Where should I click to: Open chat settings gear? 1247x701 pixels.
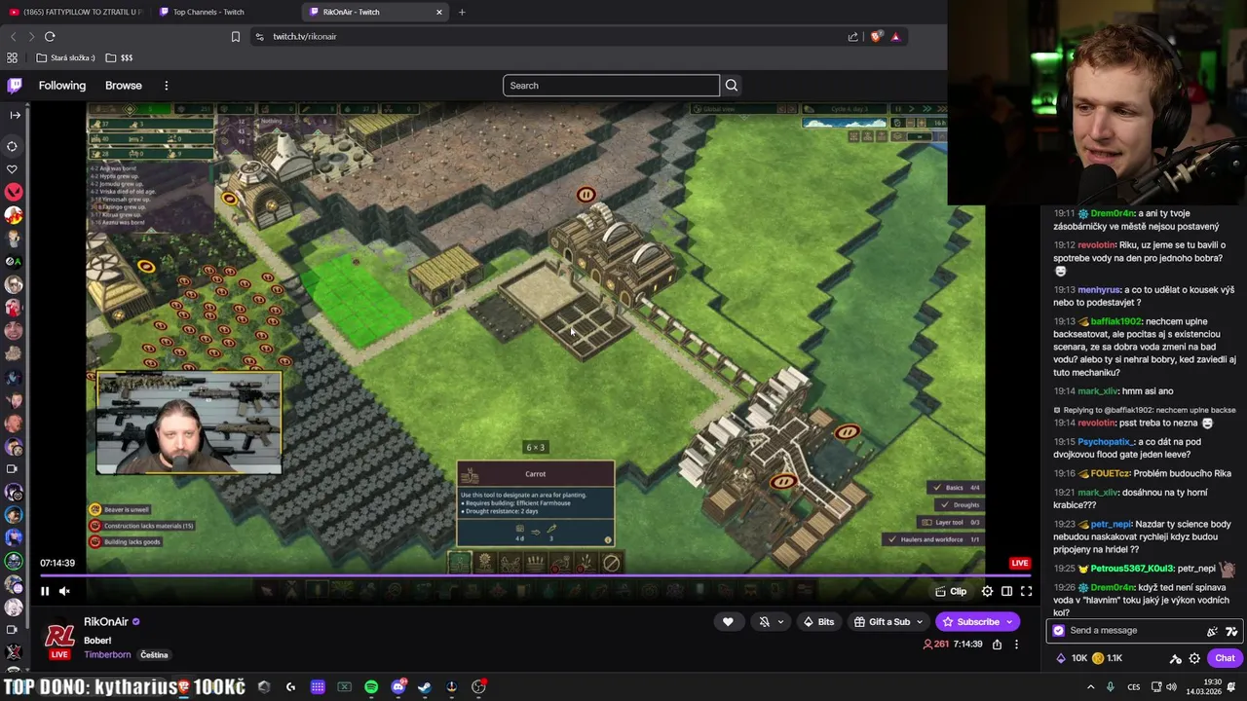[1194, 658]
